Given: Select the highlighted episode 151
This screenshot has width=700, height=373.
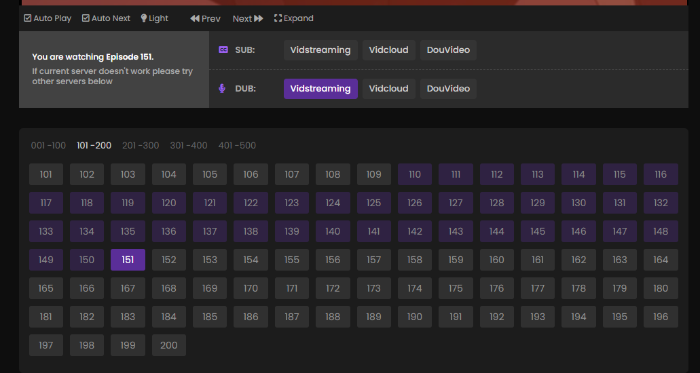Looking at the screenshot, I should coord(128,260).
